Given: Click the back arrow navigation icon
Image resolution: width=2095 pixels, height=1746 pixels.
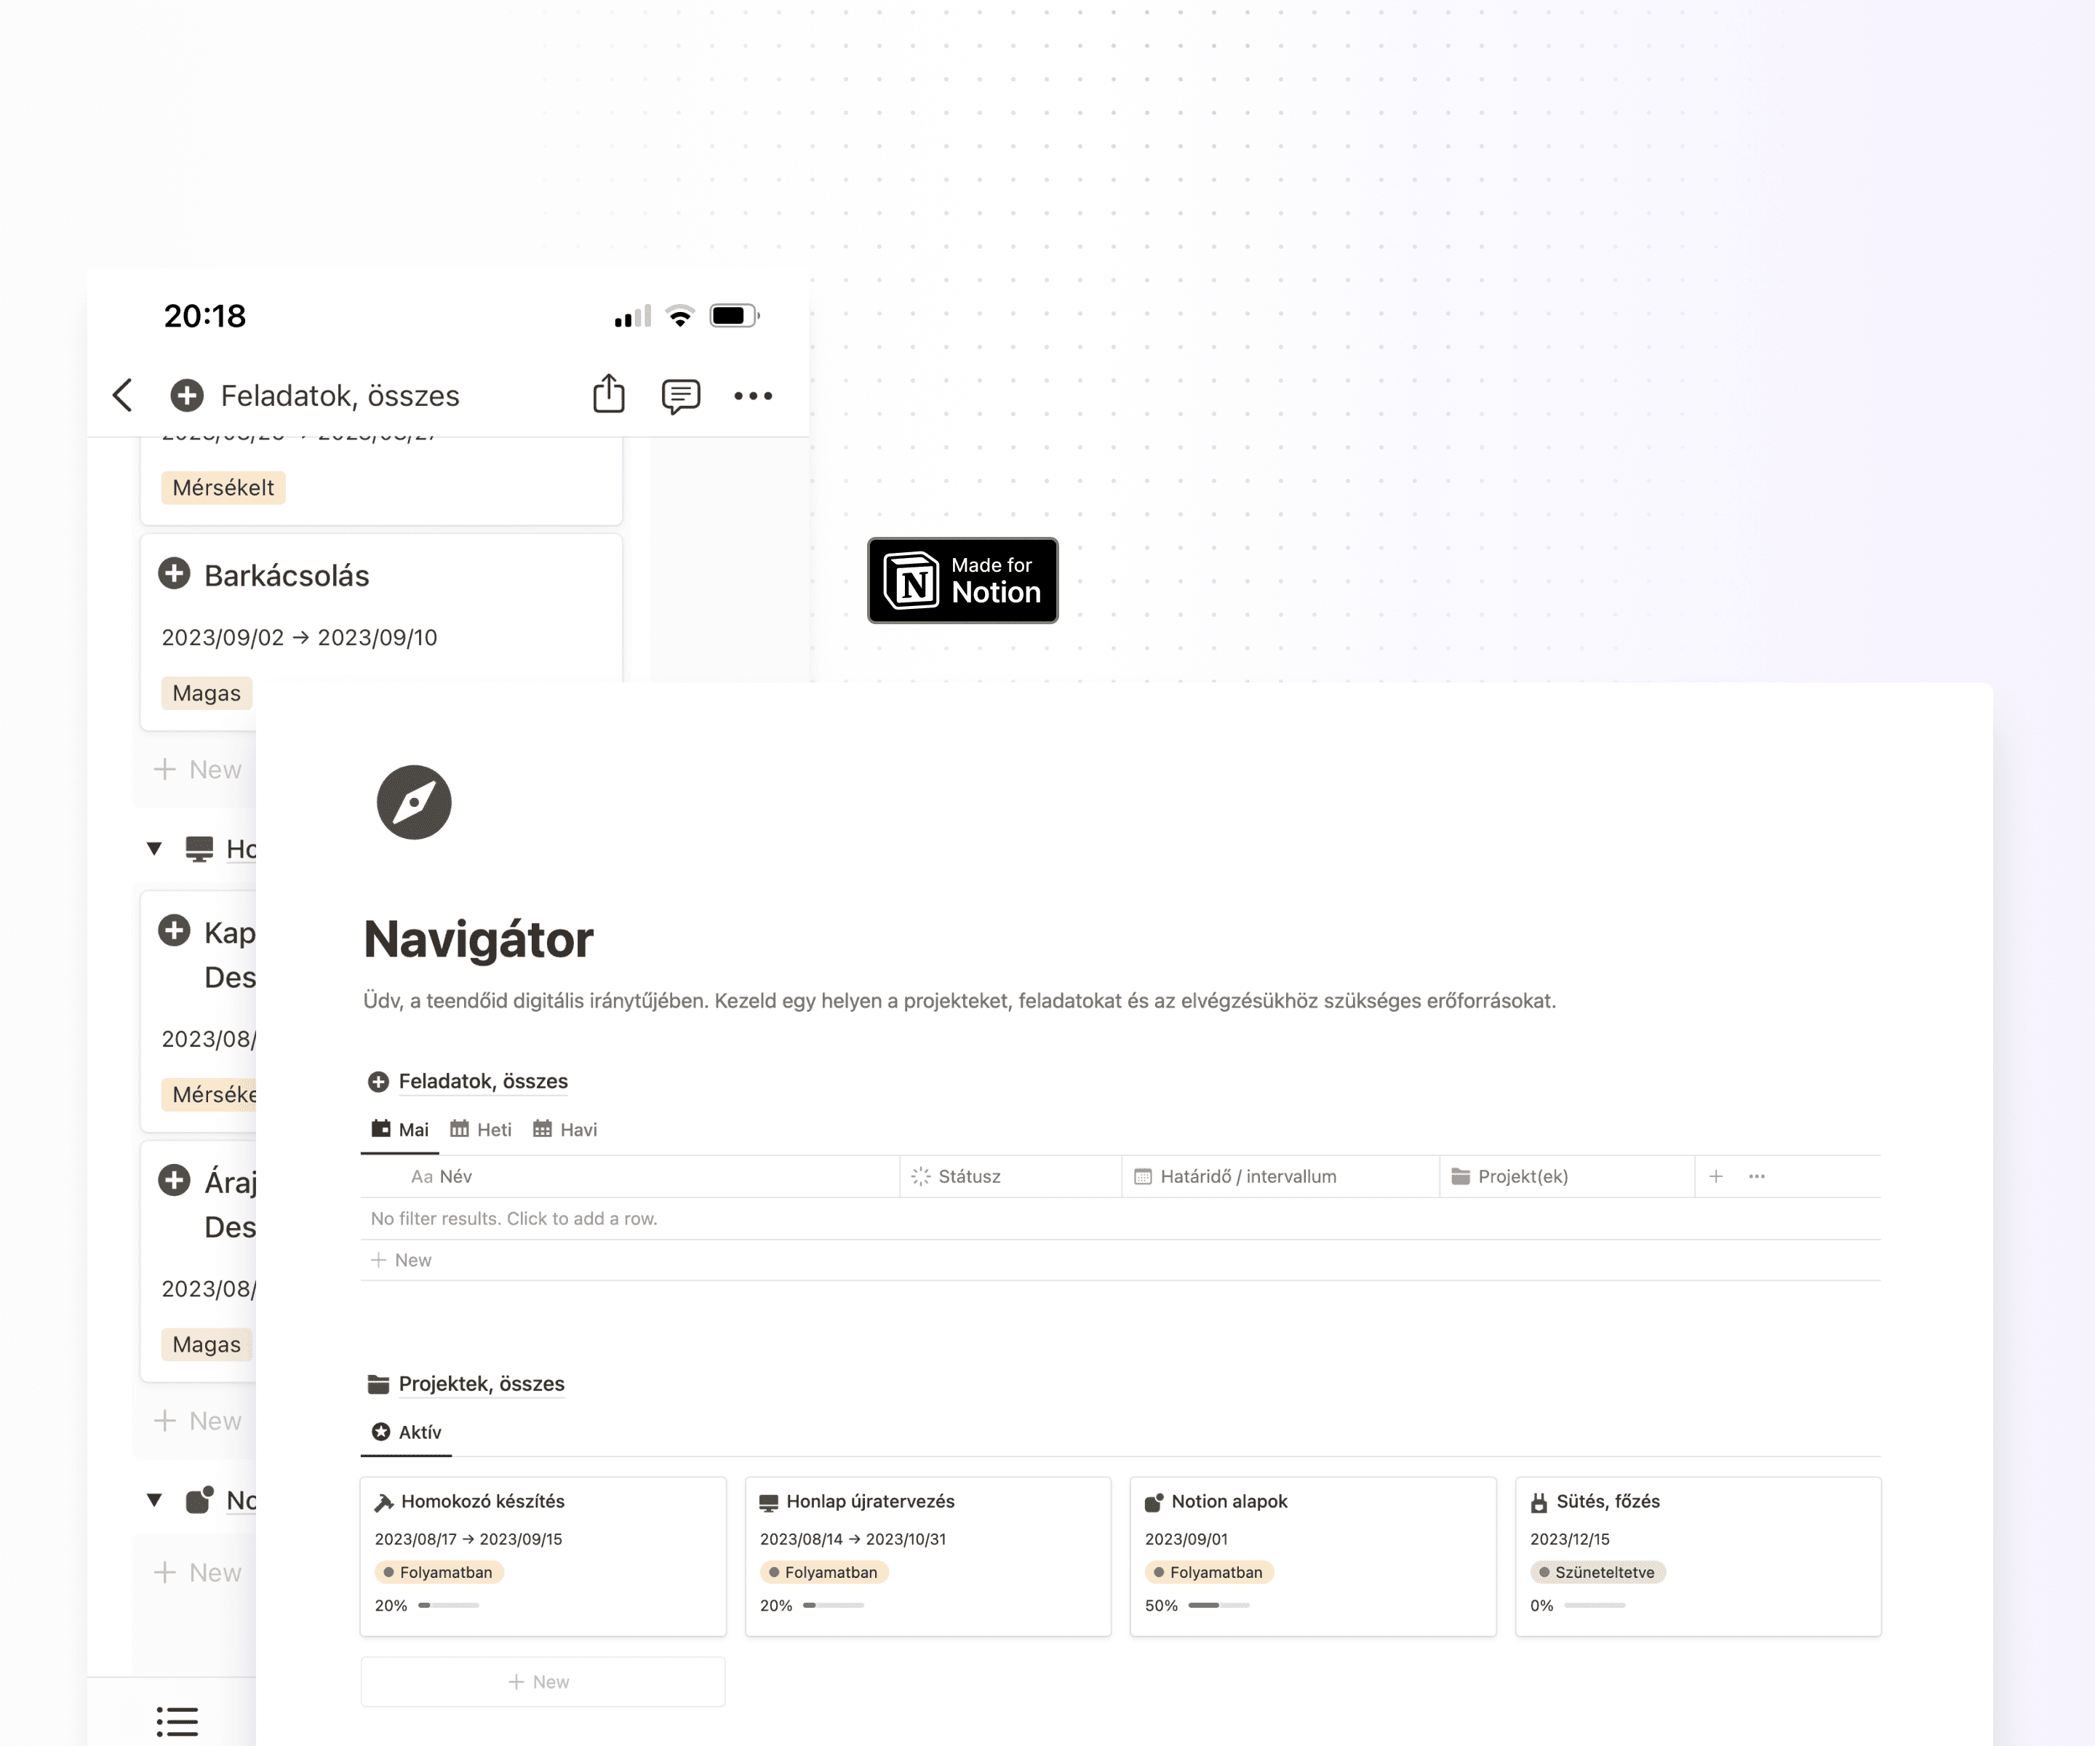Looking at the screenshot, I should click(121, 394).
